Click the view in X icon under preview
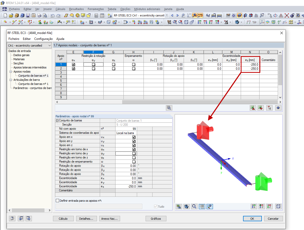Image resolution: width=304 pixels, height=230 pixels. tap(254, 207)
